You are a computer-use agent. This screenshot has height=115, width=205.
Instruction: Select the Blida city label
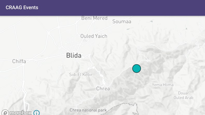click(x=74, y=55)
